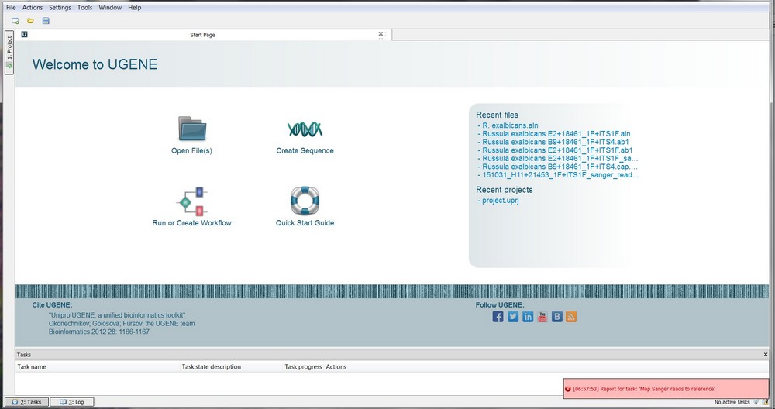
Task: Click the Task progress column header
Action: 303,367
